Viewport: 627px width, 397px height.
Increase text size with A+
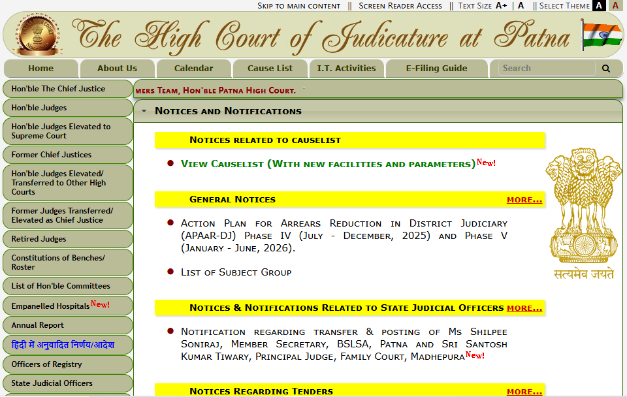click(x=501, y=6)
